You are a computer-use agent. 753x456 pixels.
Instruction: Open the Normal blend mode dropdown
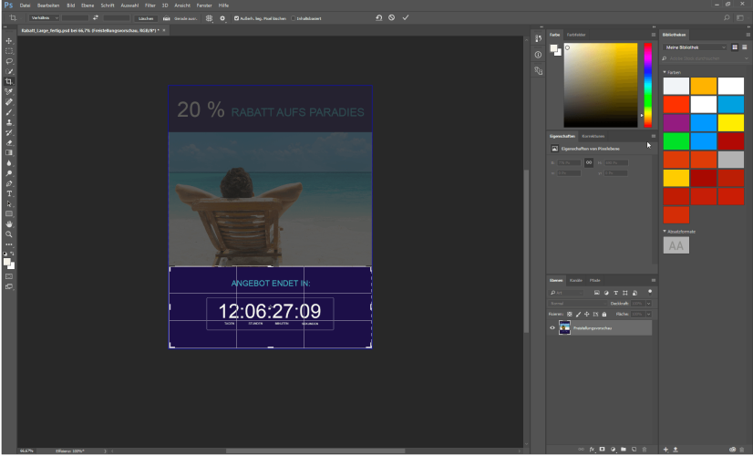coord(578,303)
